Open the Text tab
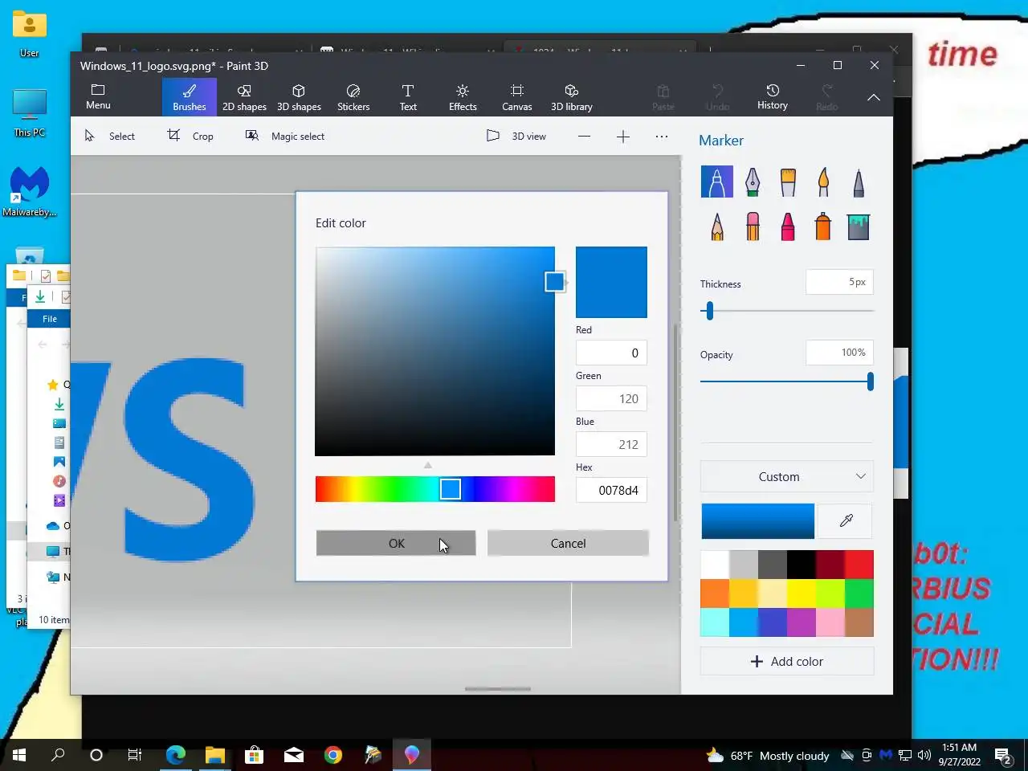Screen dimensions: 1028x771 [x=408, y=97]
